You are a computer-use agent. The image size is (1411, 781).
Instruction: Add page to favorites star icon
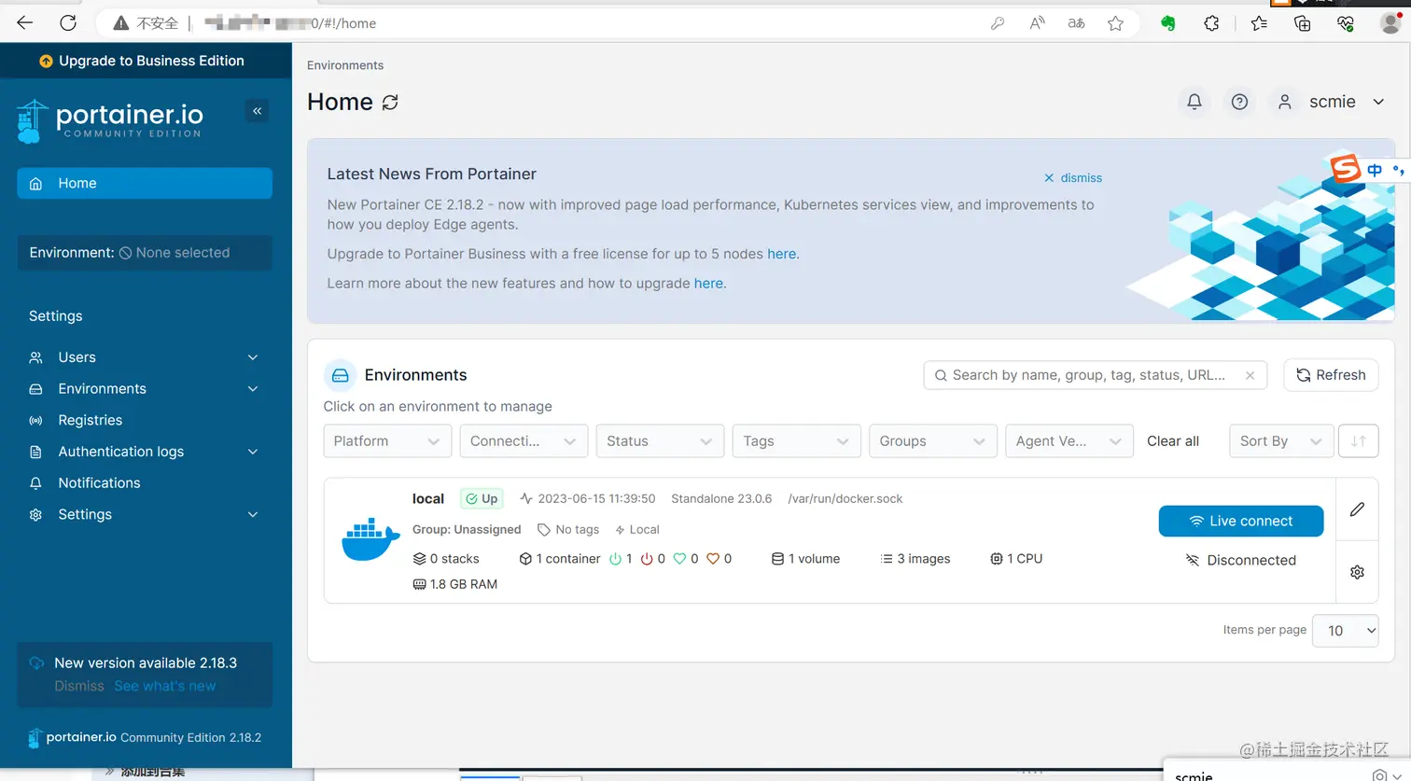pos(1115,23)
